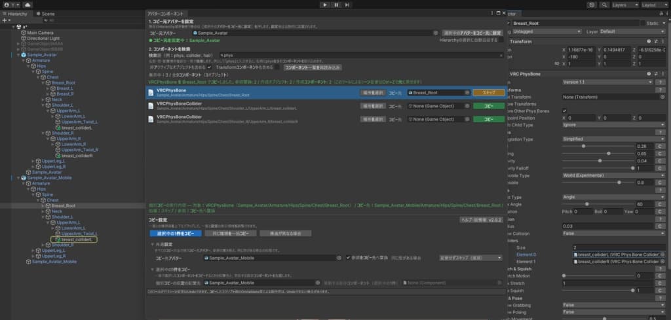This screenshot has width=671, height=320.
Task: Select the VRCPhysBone Breast_Root row
Action: click(326, 92)
